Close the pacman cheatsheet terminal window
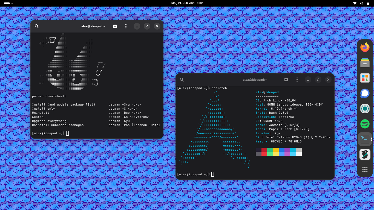This screenshot has height=210, width=374. click(157, 26)
